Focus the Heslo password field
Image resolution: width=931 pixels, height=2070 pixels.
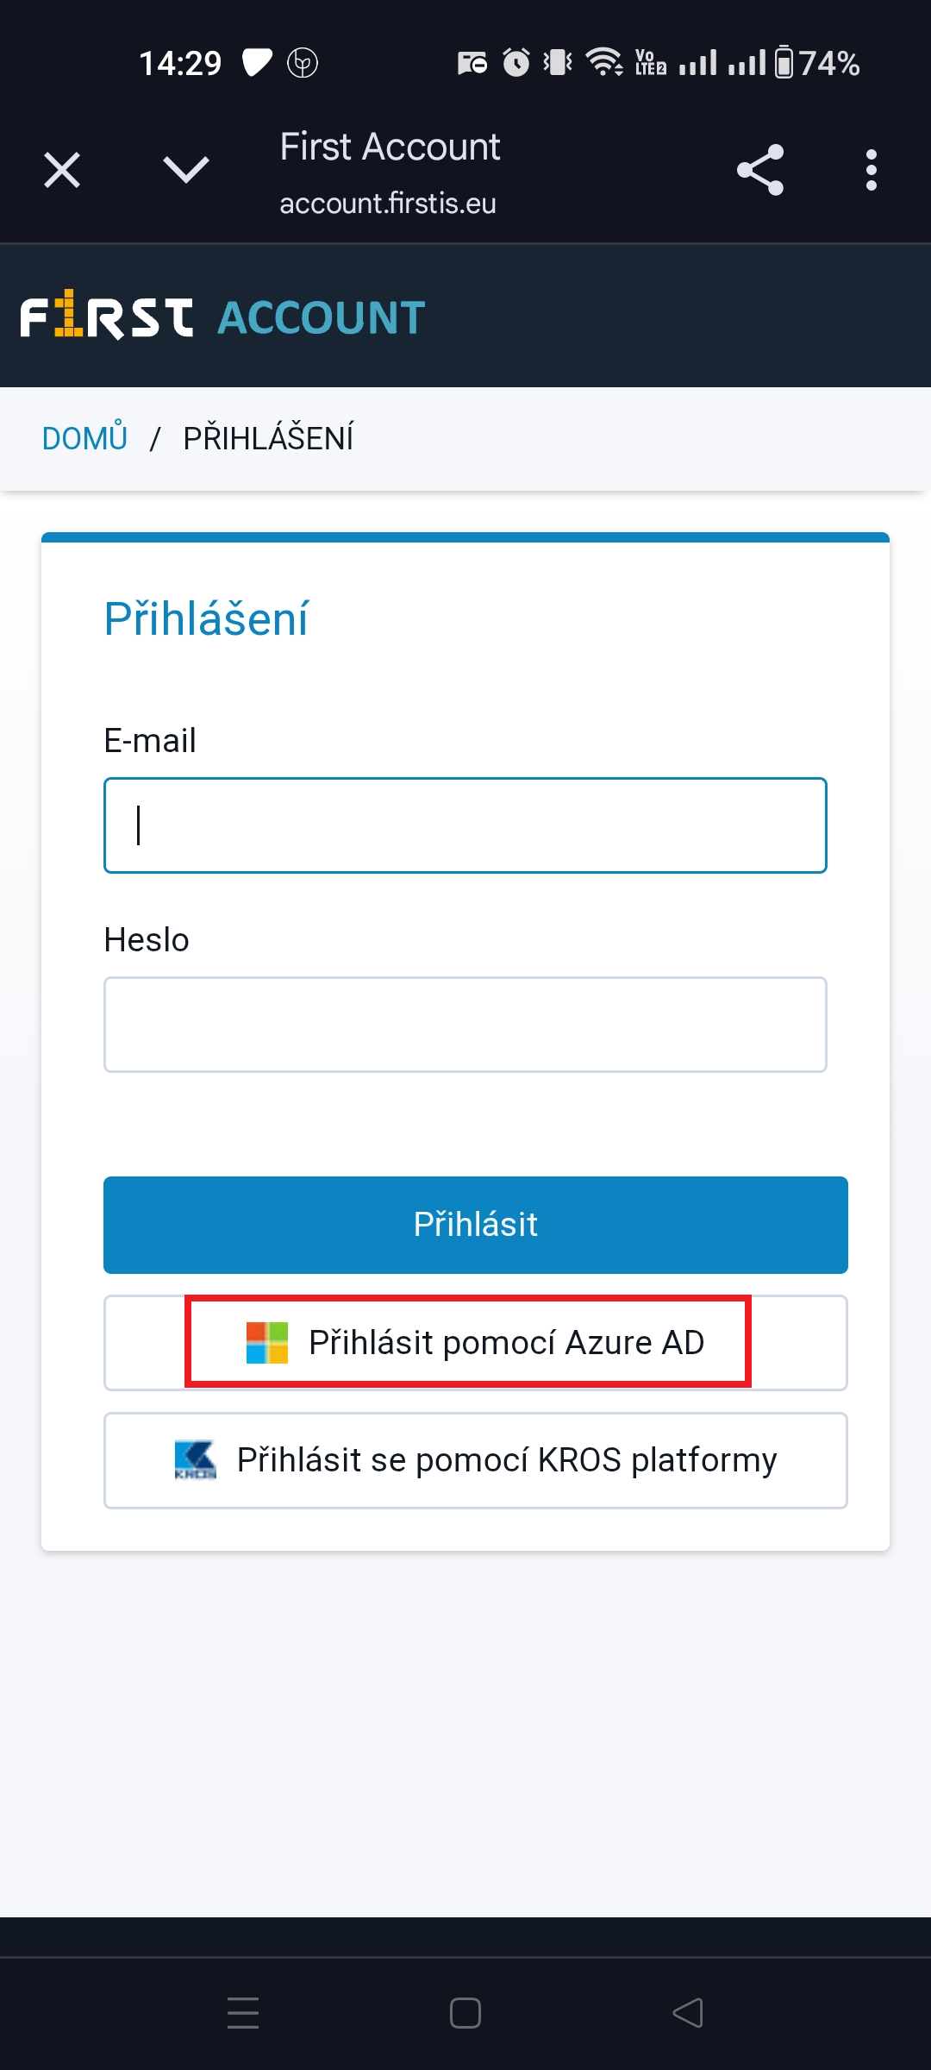tap(465, 1025)
